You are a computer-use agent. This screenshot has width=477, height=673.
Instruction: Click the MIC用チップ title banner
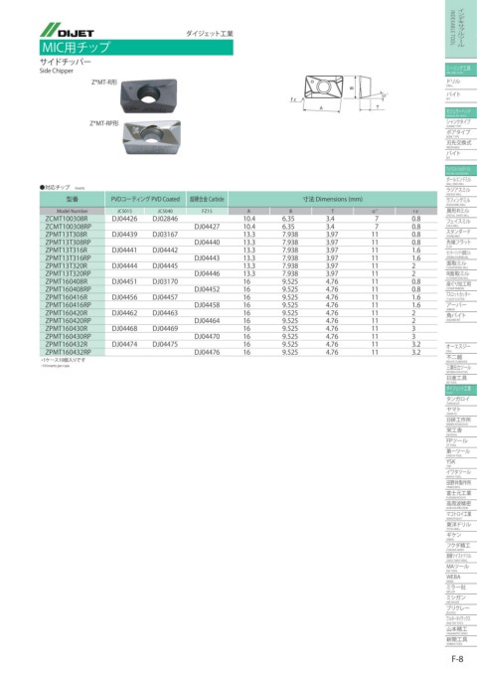(x=136, y=47)
